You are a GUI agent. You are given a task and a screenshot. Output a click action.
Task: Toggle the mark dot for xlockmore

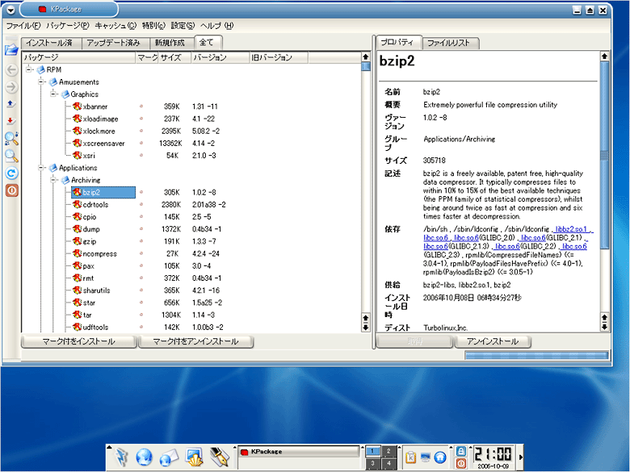[141, 131]
